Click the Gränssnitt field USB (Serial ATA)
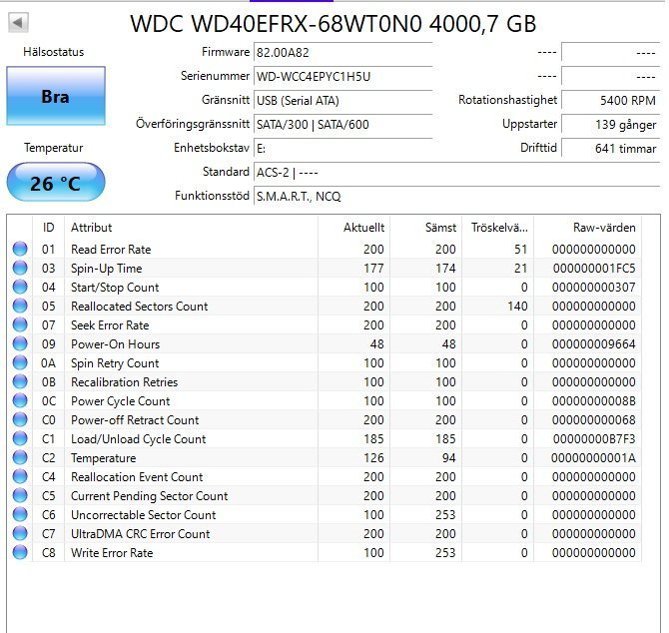This screenshot has width=669, height=633. tap(343, 100)
